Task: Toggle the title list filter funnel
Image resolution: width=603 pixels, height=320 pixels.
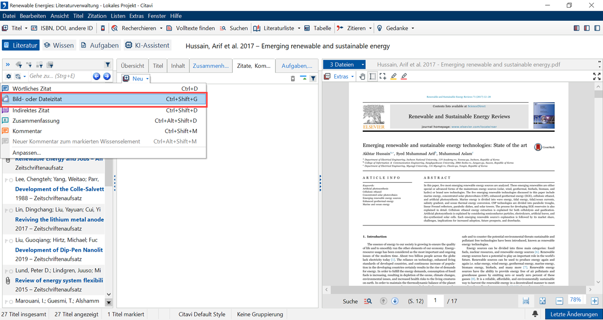Action: pos(108,65)
